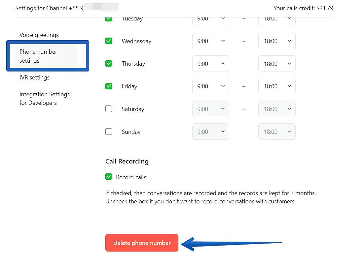Open Wednesday end time dropdown

[x=277, y=41]
